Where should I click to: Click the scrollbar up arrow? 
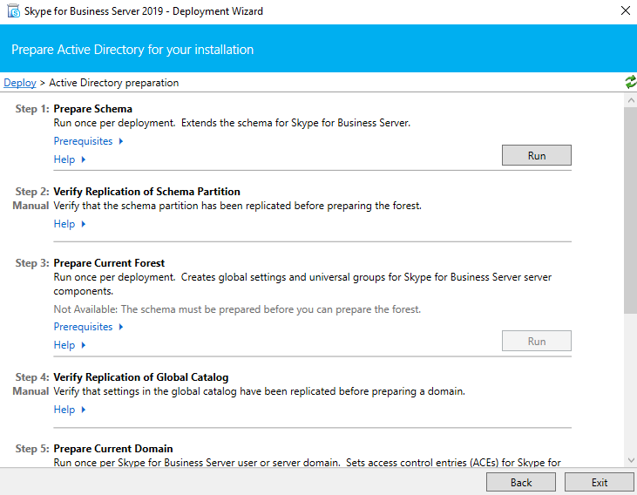(x=631, y=100)
